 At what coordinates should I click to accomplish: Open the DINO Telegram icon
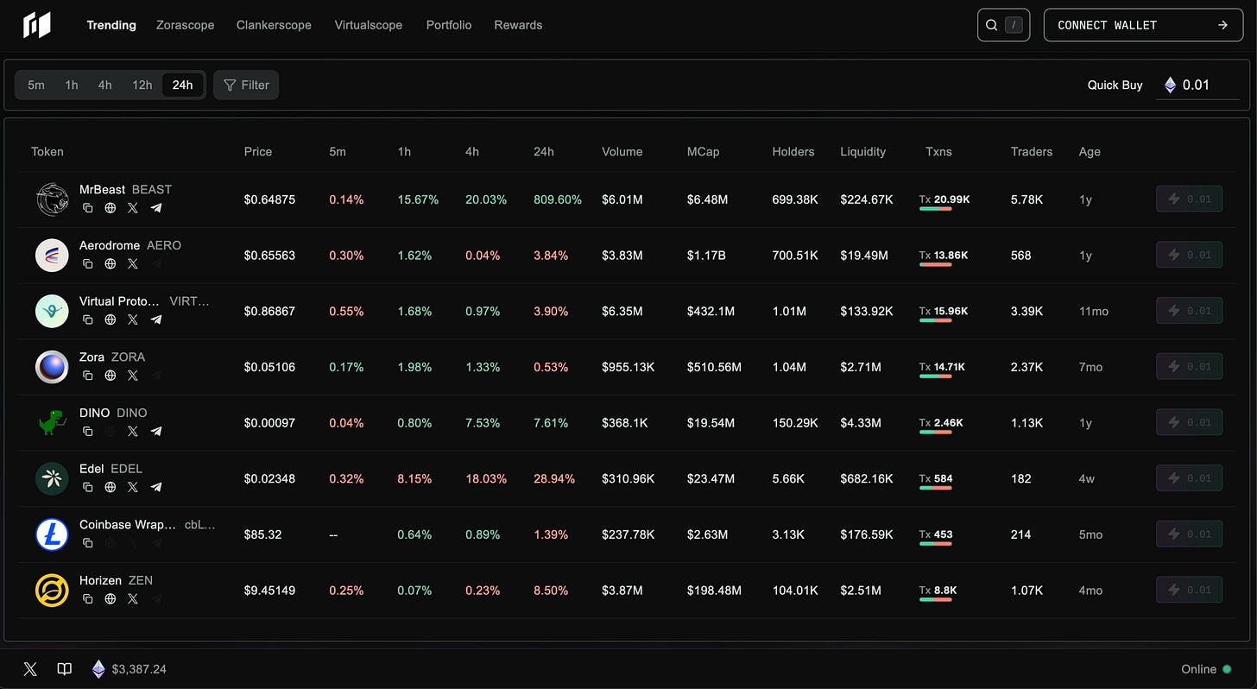pos(156,431)
